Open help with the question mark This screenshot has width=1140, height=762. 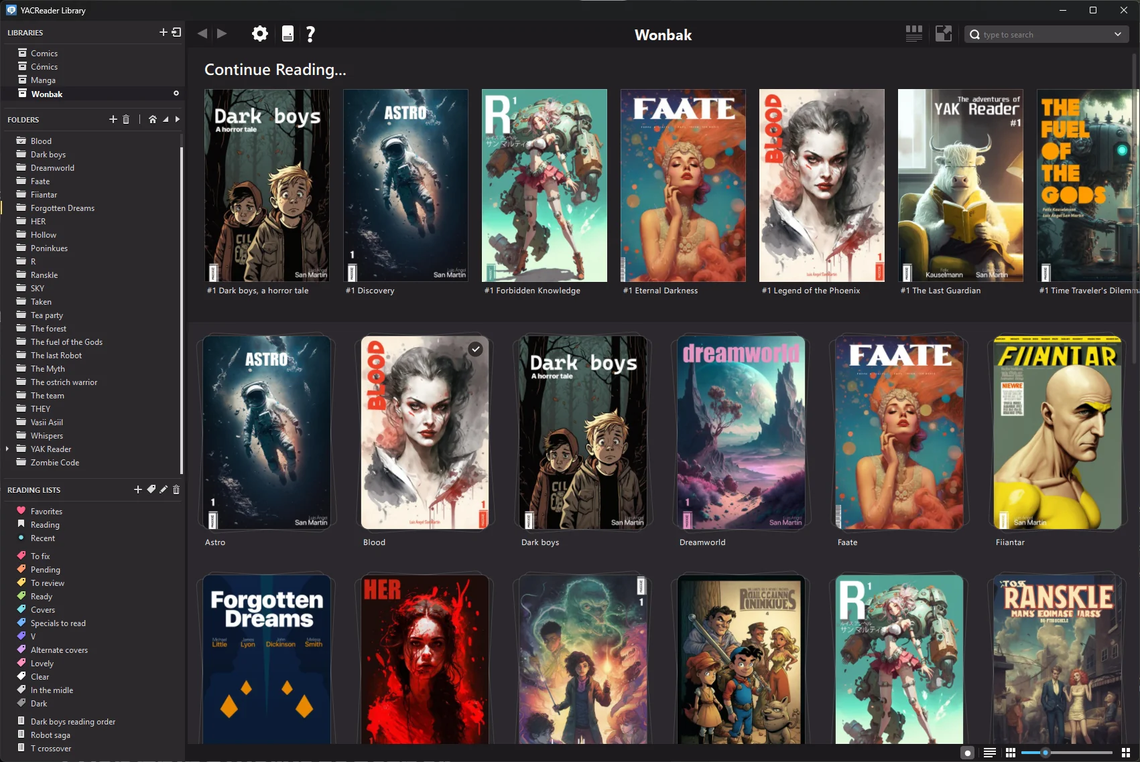pos(310,34)
